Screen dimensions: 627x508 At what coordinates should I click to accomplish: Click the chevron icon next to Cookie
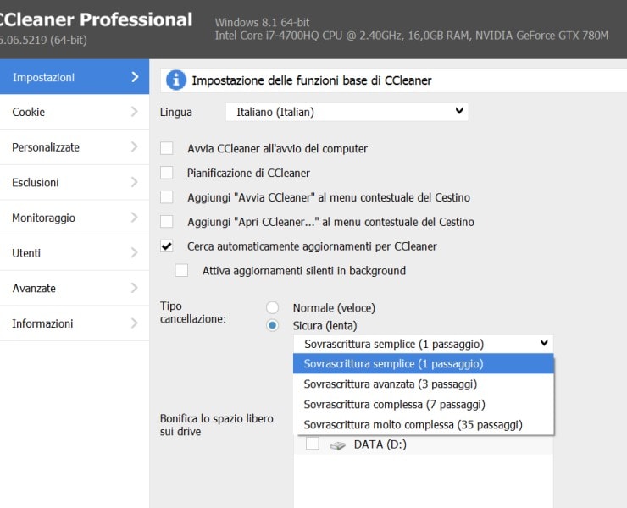[x=134, y=112]
